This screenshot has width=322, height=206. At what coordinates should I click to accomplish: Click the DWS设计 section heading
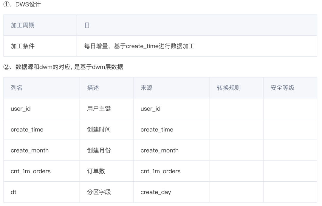click(x=25, y=5)
